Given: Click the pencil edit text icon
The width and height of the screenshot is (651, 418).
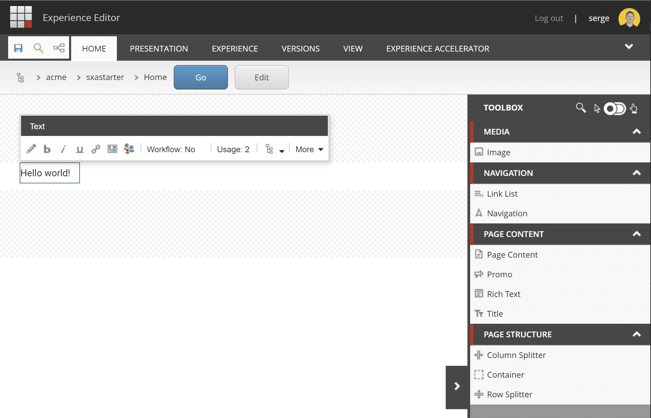Looking at the screenshot, I should [x=31, y=149].
